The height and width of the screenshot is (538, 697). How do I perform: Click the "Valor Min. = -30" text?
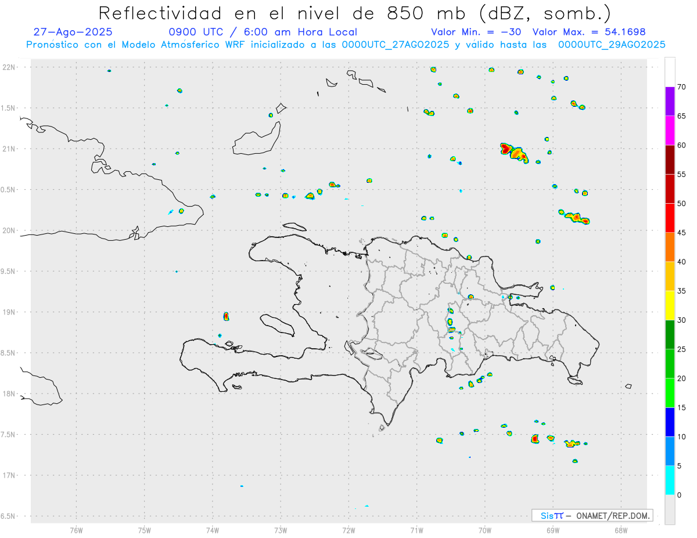click(x=477, y=32)
